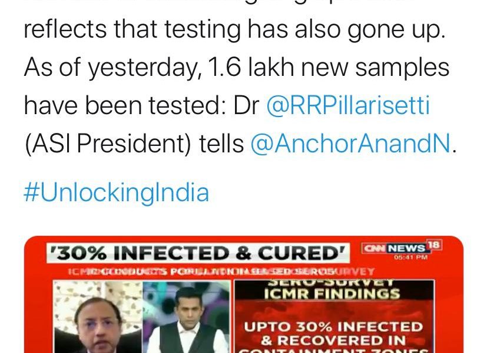Click the 'have been tested: Dr' text
The width and height of the screenshot is (487, 353).
pos(142,105)
